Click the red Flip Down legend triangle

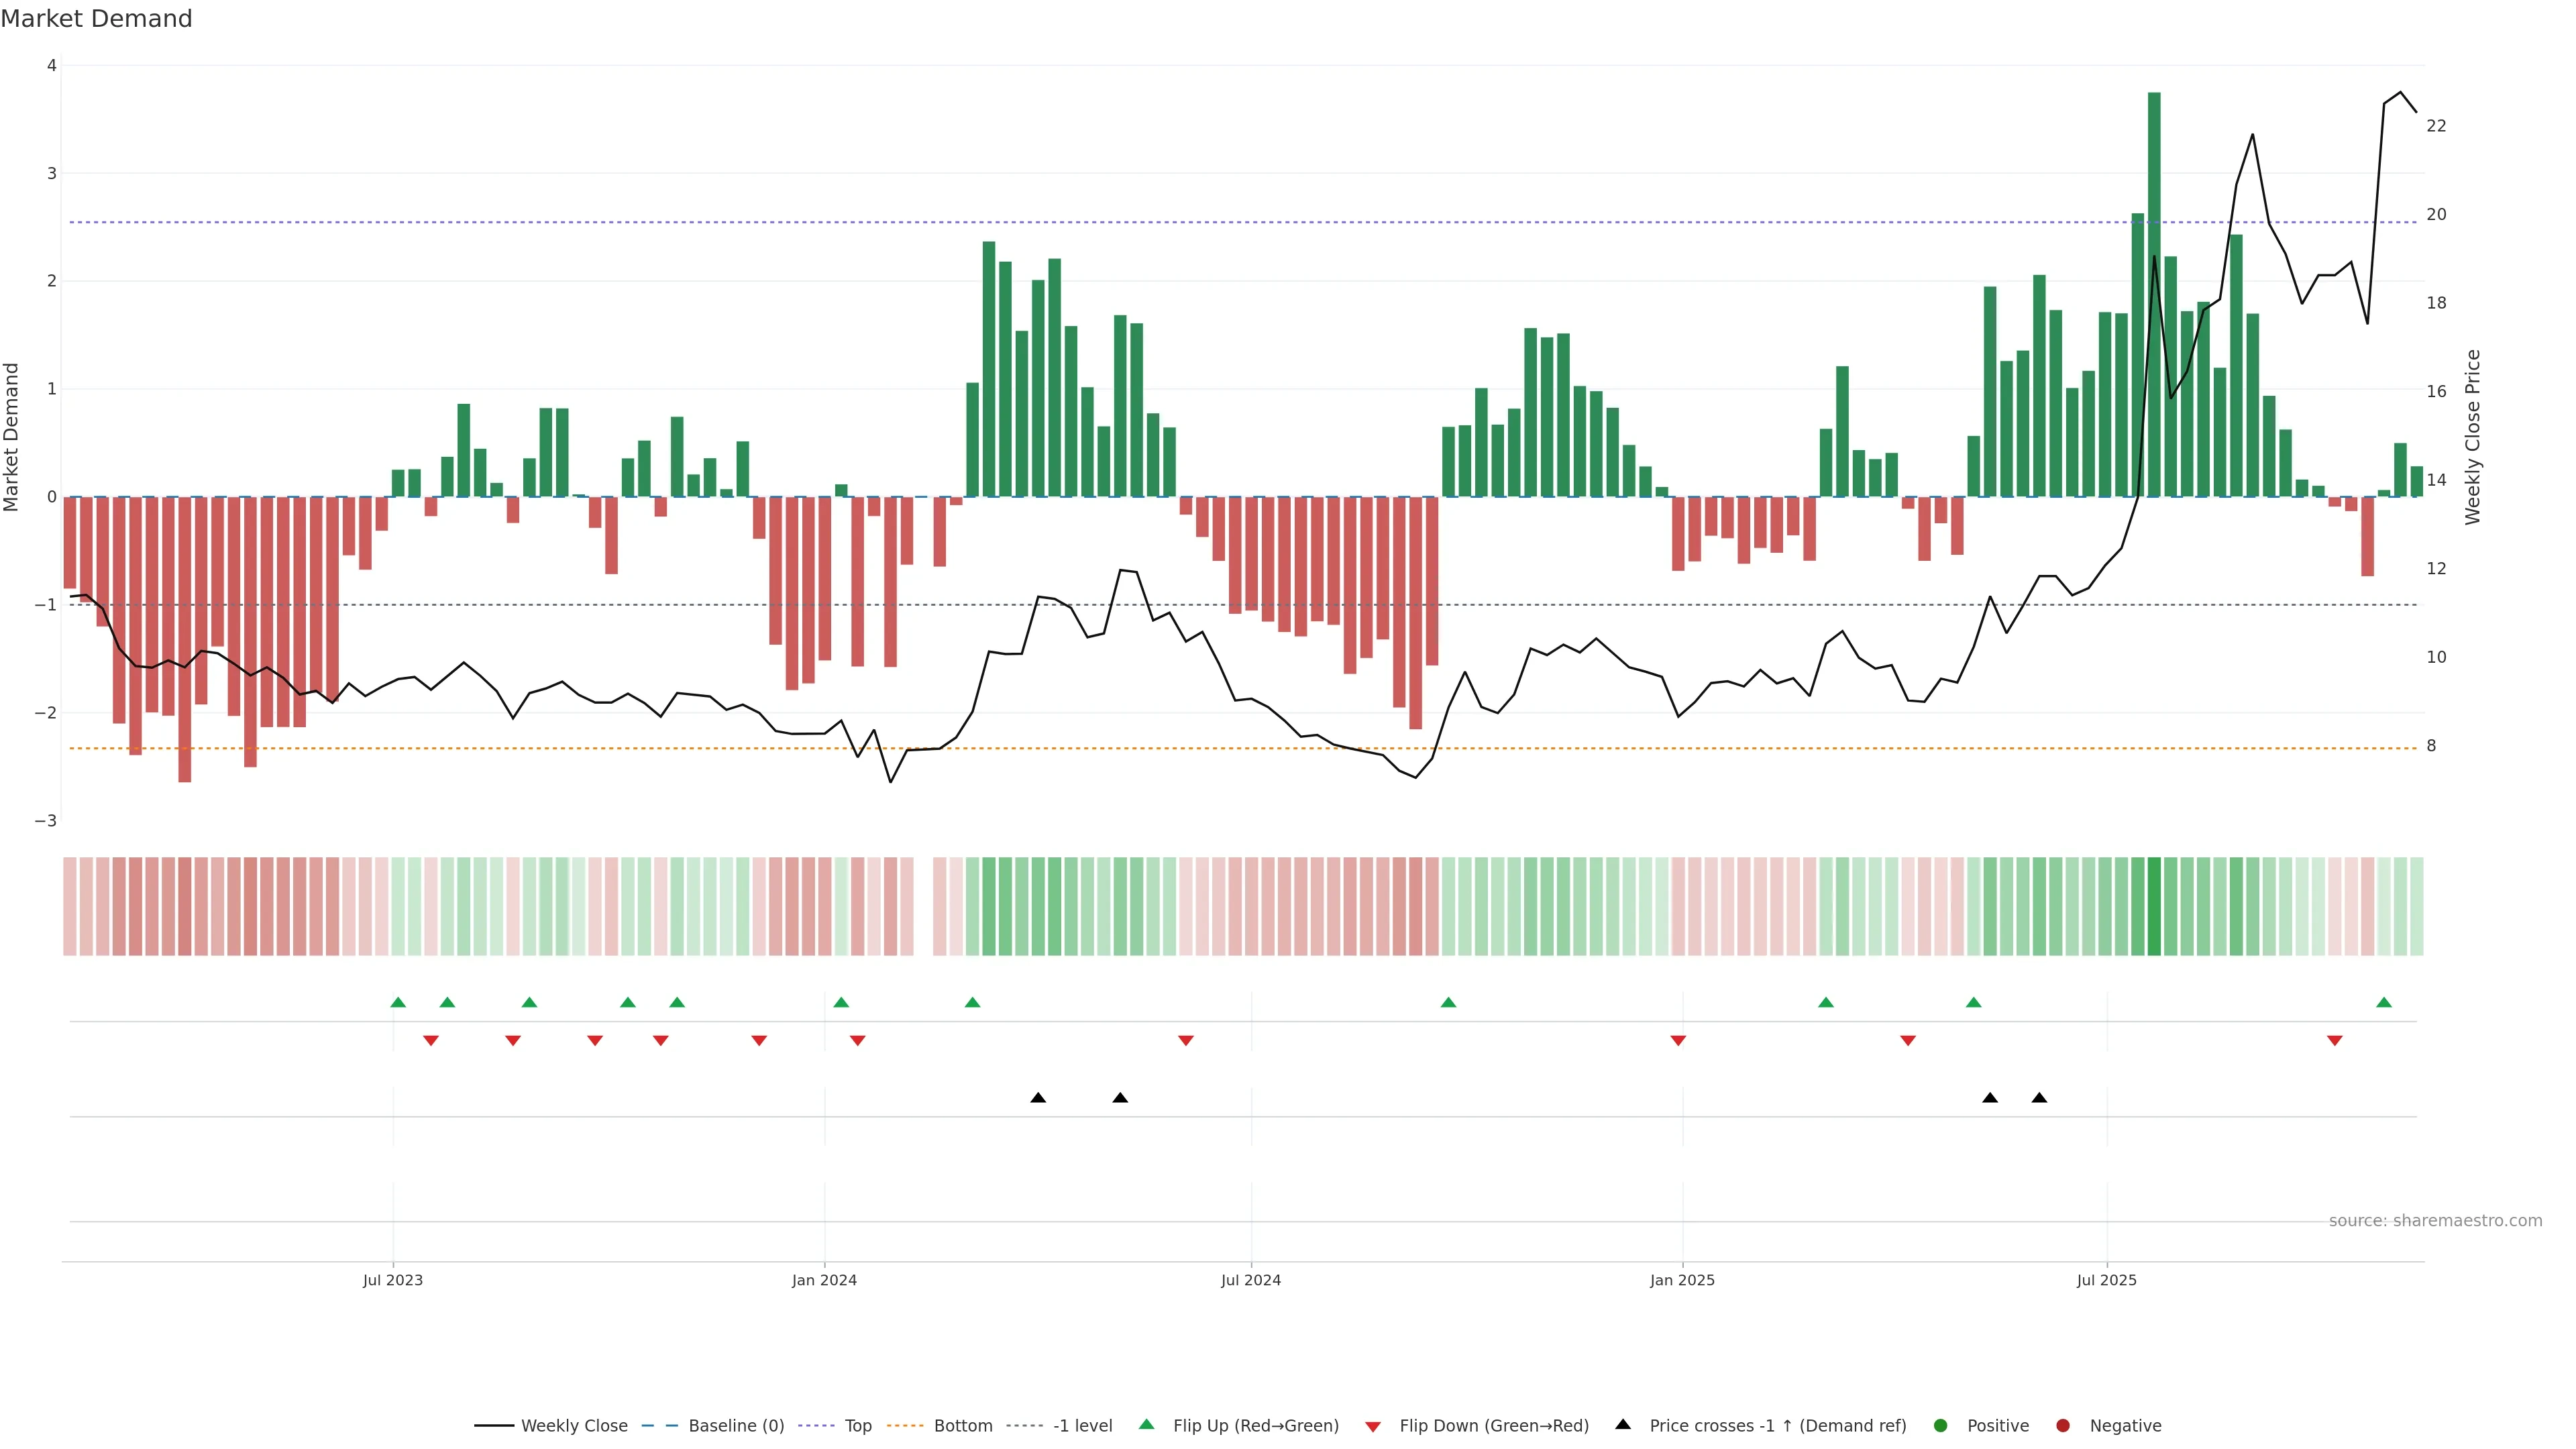tap(1373, 1426)
